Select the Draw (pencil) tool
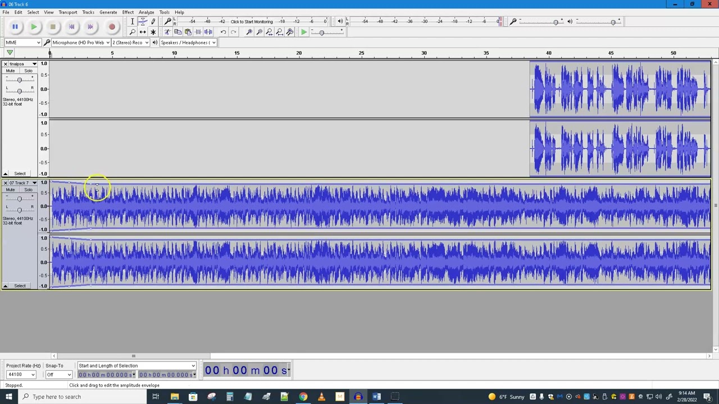This screenshot has height=404, width=719. [153, 21]
